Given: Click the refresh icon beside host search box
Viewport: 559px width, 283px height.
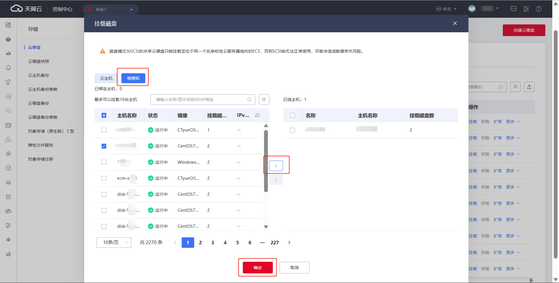Looking at the screenshot, I should [264, 99].
